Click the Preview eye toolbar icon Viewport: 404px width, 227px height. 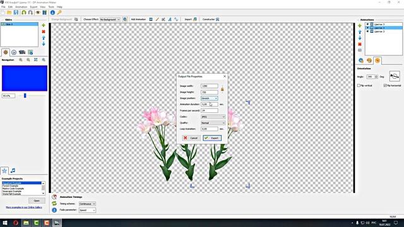point(38,13)
